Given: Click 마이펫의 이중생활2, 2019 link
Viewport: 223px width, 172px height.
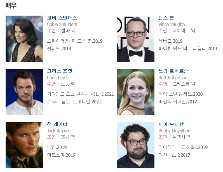Looking at the screenshot, I should 183,147.
